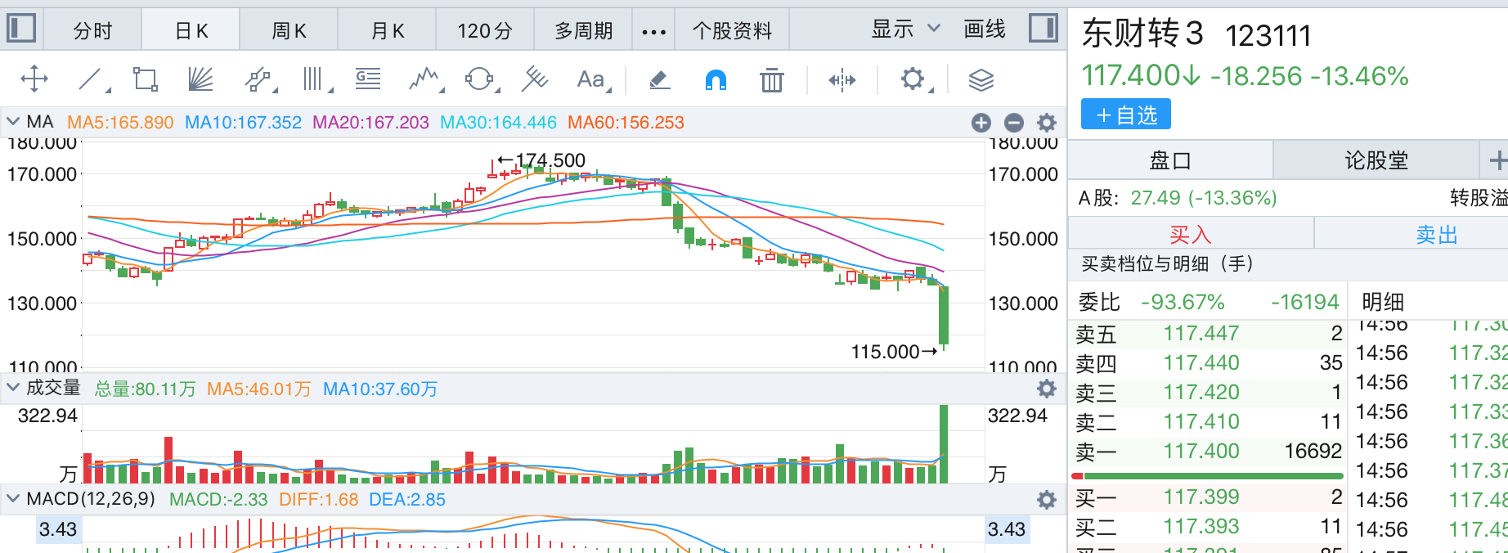Pick the Aa text annotation tool

pyautogui.click(x=590, y=79)
